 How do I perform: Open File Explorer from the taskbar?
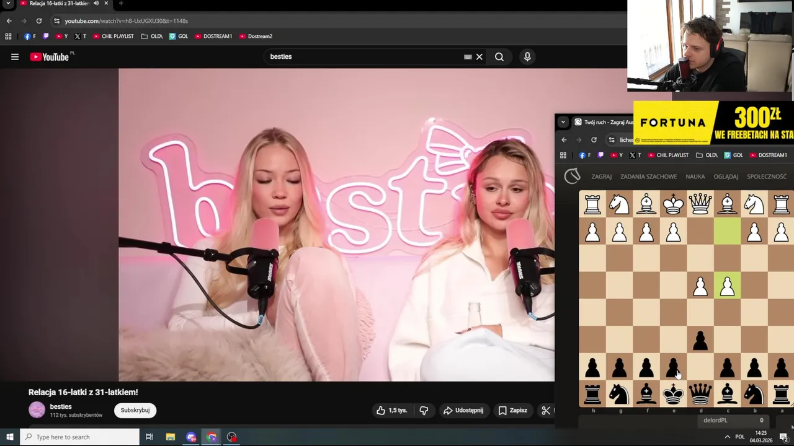[170, 437]
